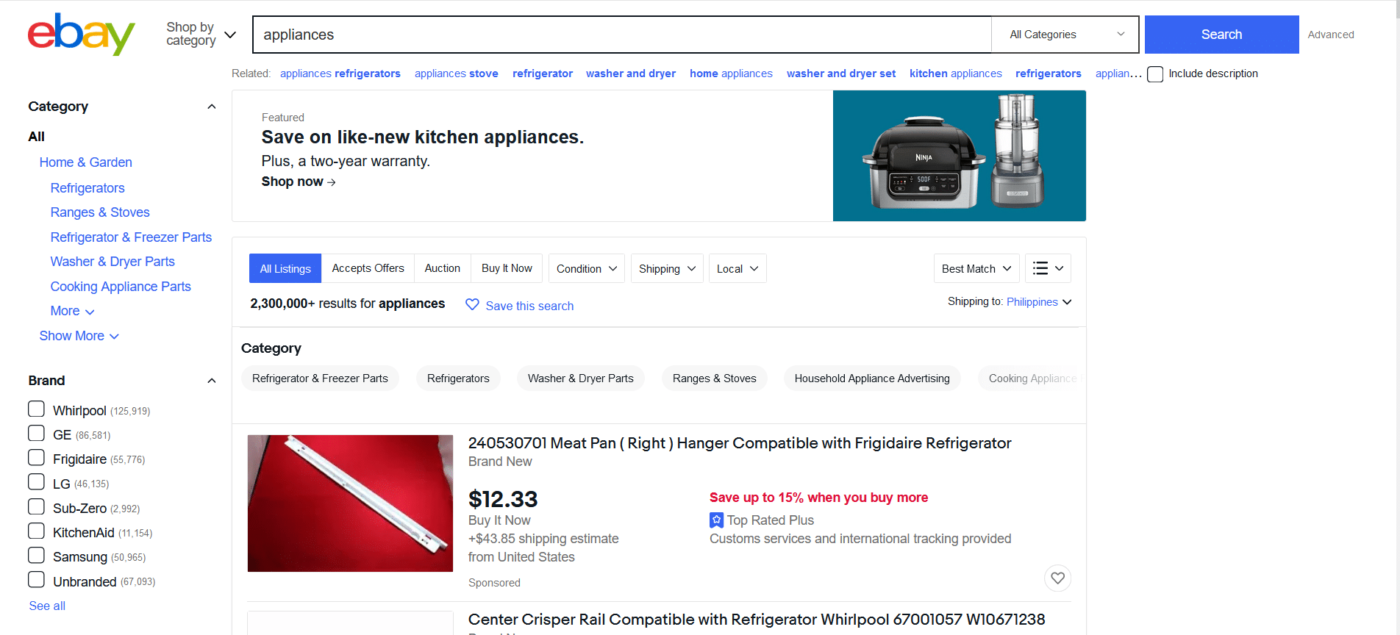The width and height of the screenshot is (1400, 635).
Task: Select Ranges & Stoves category chip
Action: pyautogui.click(x=714, y=379)
